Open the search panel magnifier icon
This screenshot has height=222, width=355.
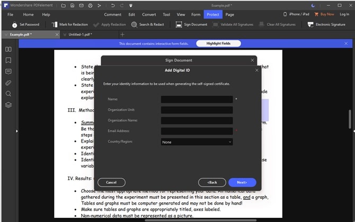[8, 94]
